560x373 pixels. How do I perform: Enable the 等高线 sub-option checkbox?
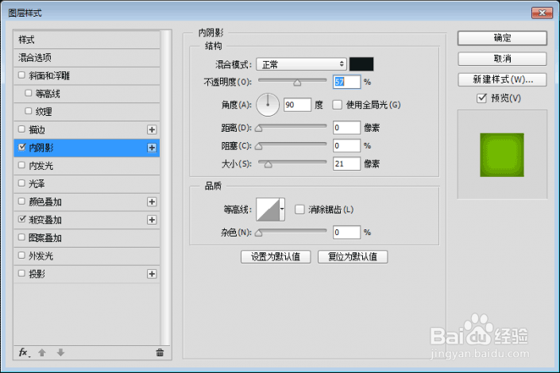(29, 93)
